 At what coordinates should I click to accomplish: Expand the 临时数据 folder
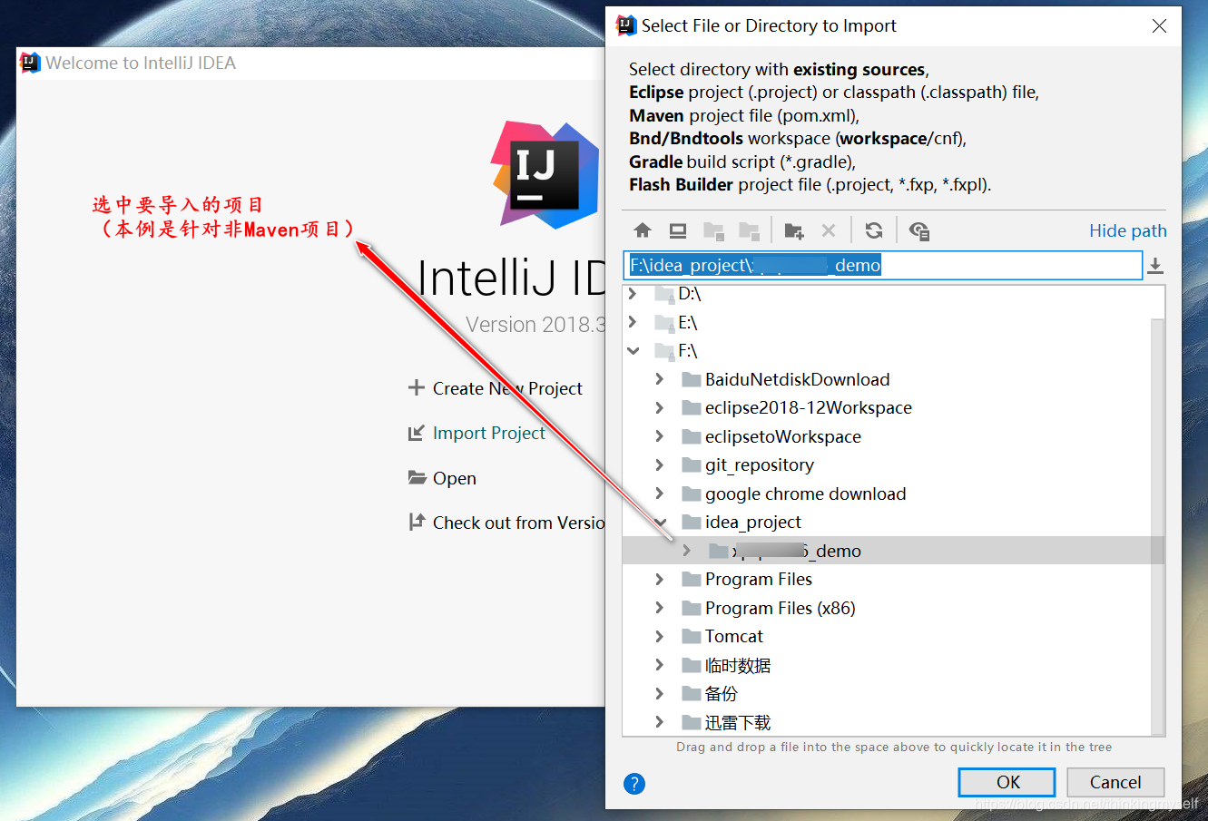(660, 665)
